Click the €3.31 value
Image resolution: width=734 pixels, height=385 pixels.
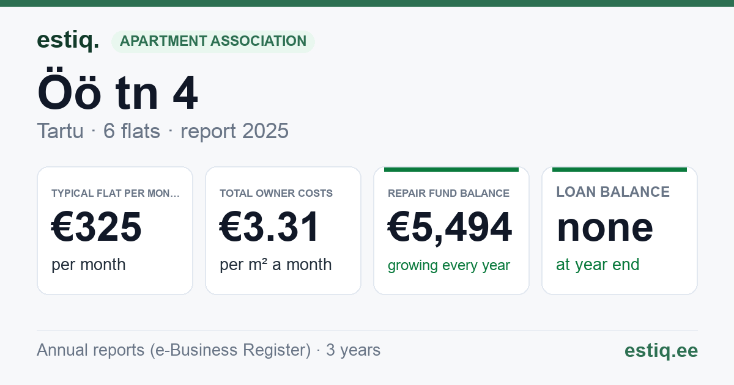point(270,227)
